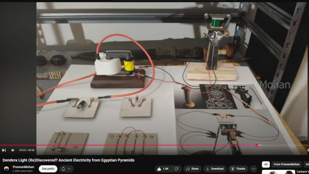
Task: Select the From PraveenMohan filter chip
Action: [x=286, y=164]
